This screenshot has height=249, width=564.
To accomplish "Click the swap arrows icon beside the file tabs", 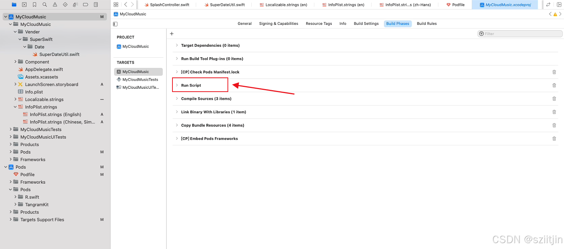I will click(x=548, y=5).
